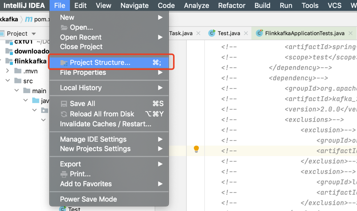Open the VCS menu
The width and height of the screenshot is (357, 211).
pos(335,6)
